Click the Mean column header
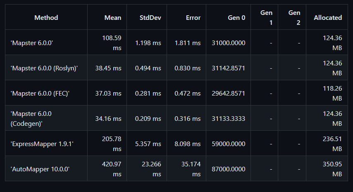This screenshot has height=192, width=353. click(113, 17)
